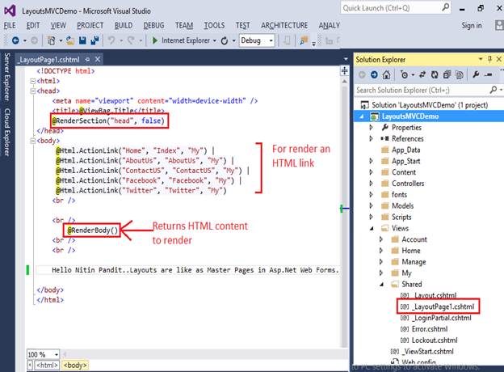Start debugging with Internet Explorer button
The width and height of the screenshot is (504, 372).
(x=181, y=40)
